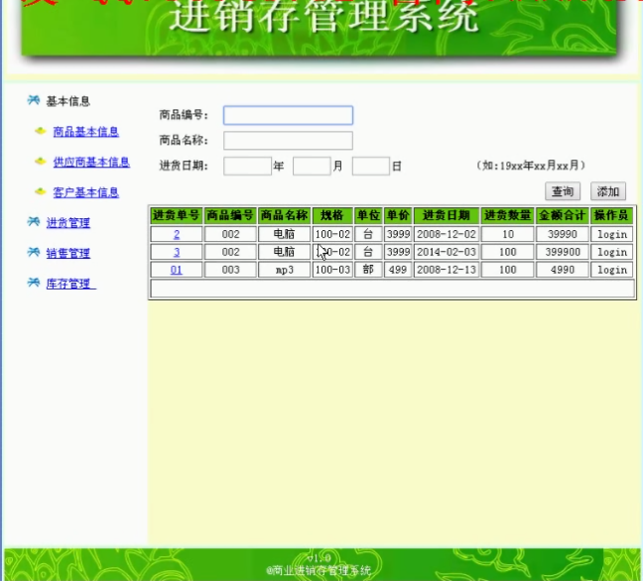Viewport: 643px width, 581px height.
Task: Click the 商品编号 label text
Action: [184, 115]
